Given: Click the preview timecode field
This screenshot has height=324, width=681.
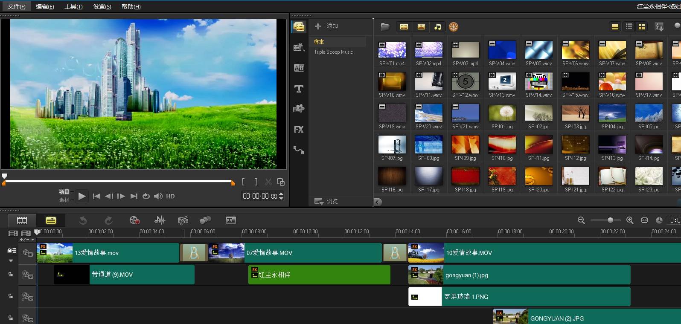Looking at the screenshot, I should tap(260, 196).
